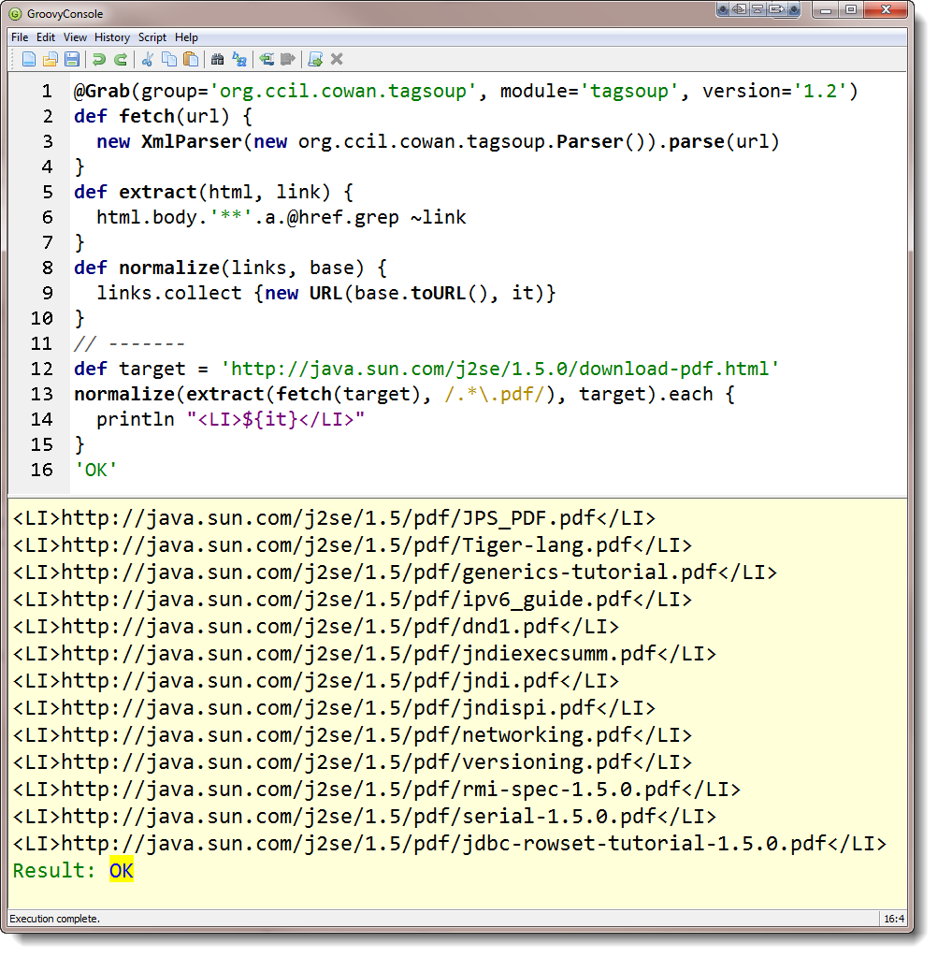
Task: Open the View menu
Action: (x=75, y=37)
